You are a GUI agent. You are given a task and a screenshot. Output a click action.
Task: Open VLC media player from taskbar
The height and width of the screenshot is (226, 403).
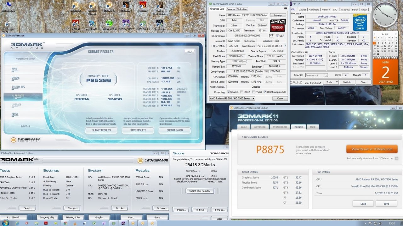(x=75, y=223)
